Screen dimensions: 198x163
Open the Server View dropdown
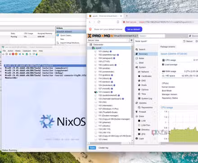[108, 40]
